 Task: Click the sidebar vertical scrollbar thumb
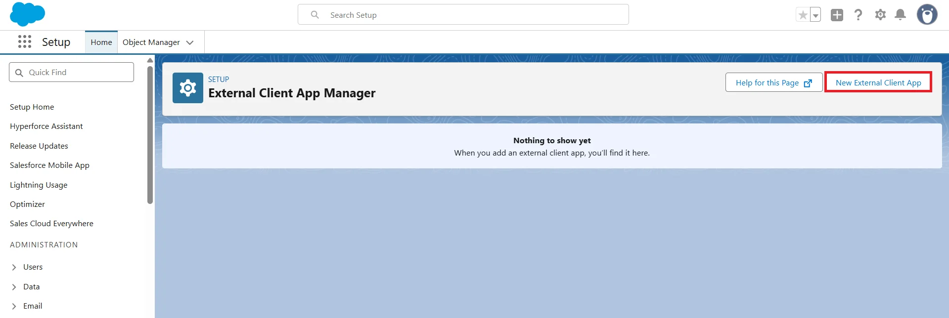(x=150, y=135)
